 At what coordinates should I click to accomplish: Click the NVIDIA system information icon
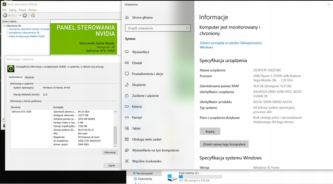pos(11,68)
